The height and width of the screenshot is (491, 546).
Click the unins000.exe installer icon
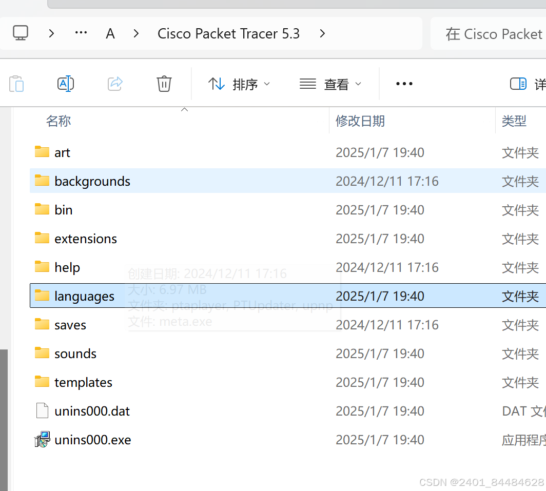[42, 440]
